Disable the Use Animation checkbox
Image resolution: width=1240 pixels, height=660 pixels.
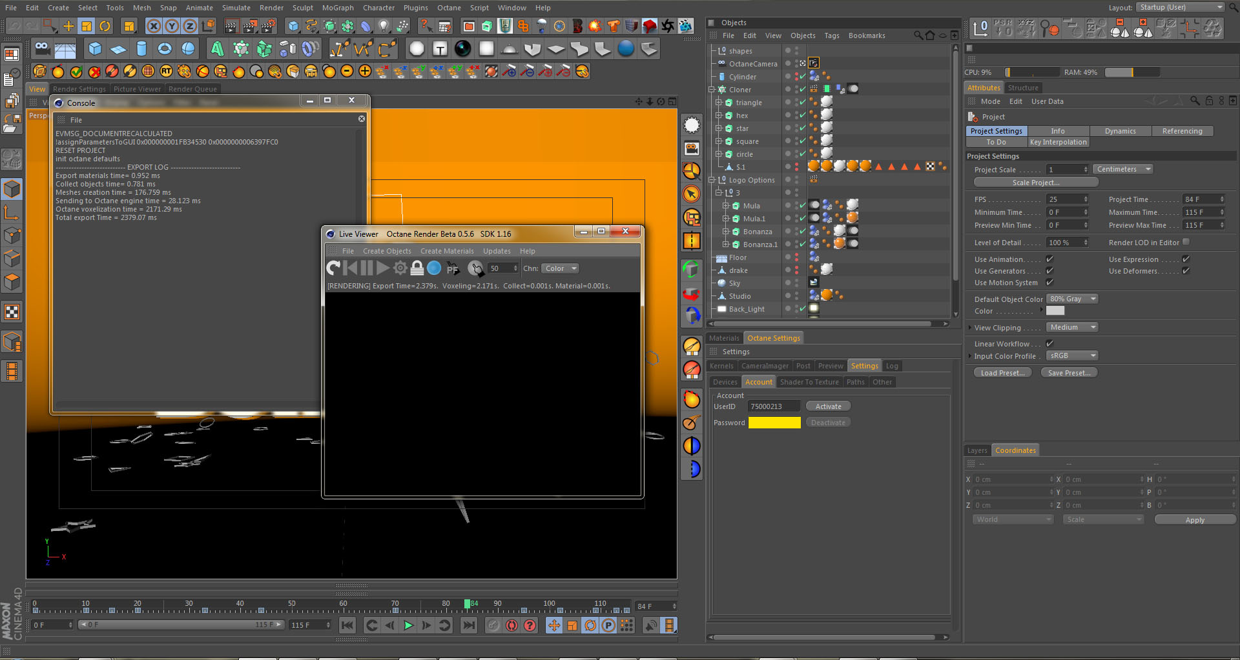click(x=1049, y=259)
